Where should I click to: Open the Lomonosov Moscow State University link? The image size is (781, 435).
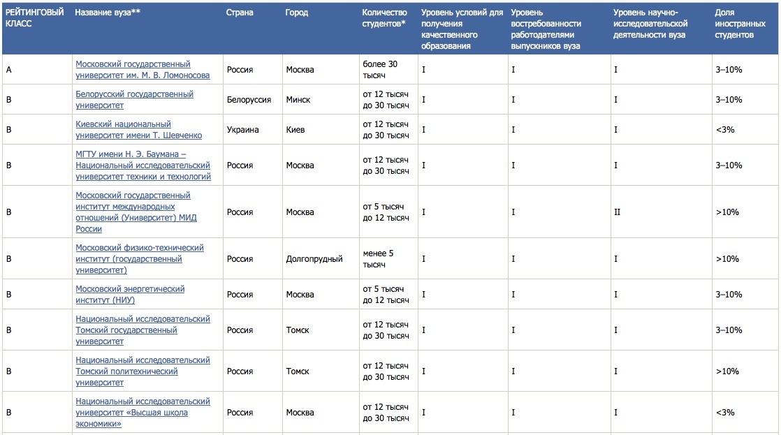pyautogui.click(x=143, y=70)
